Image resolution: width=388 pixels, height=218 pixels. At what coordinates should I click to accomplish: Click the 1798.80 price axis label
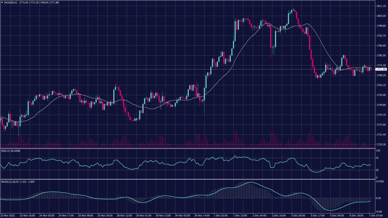coord(381,26)
